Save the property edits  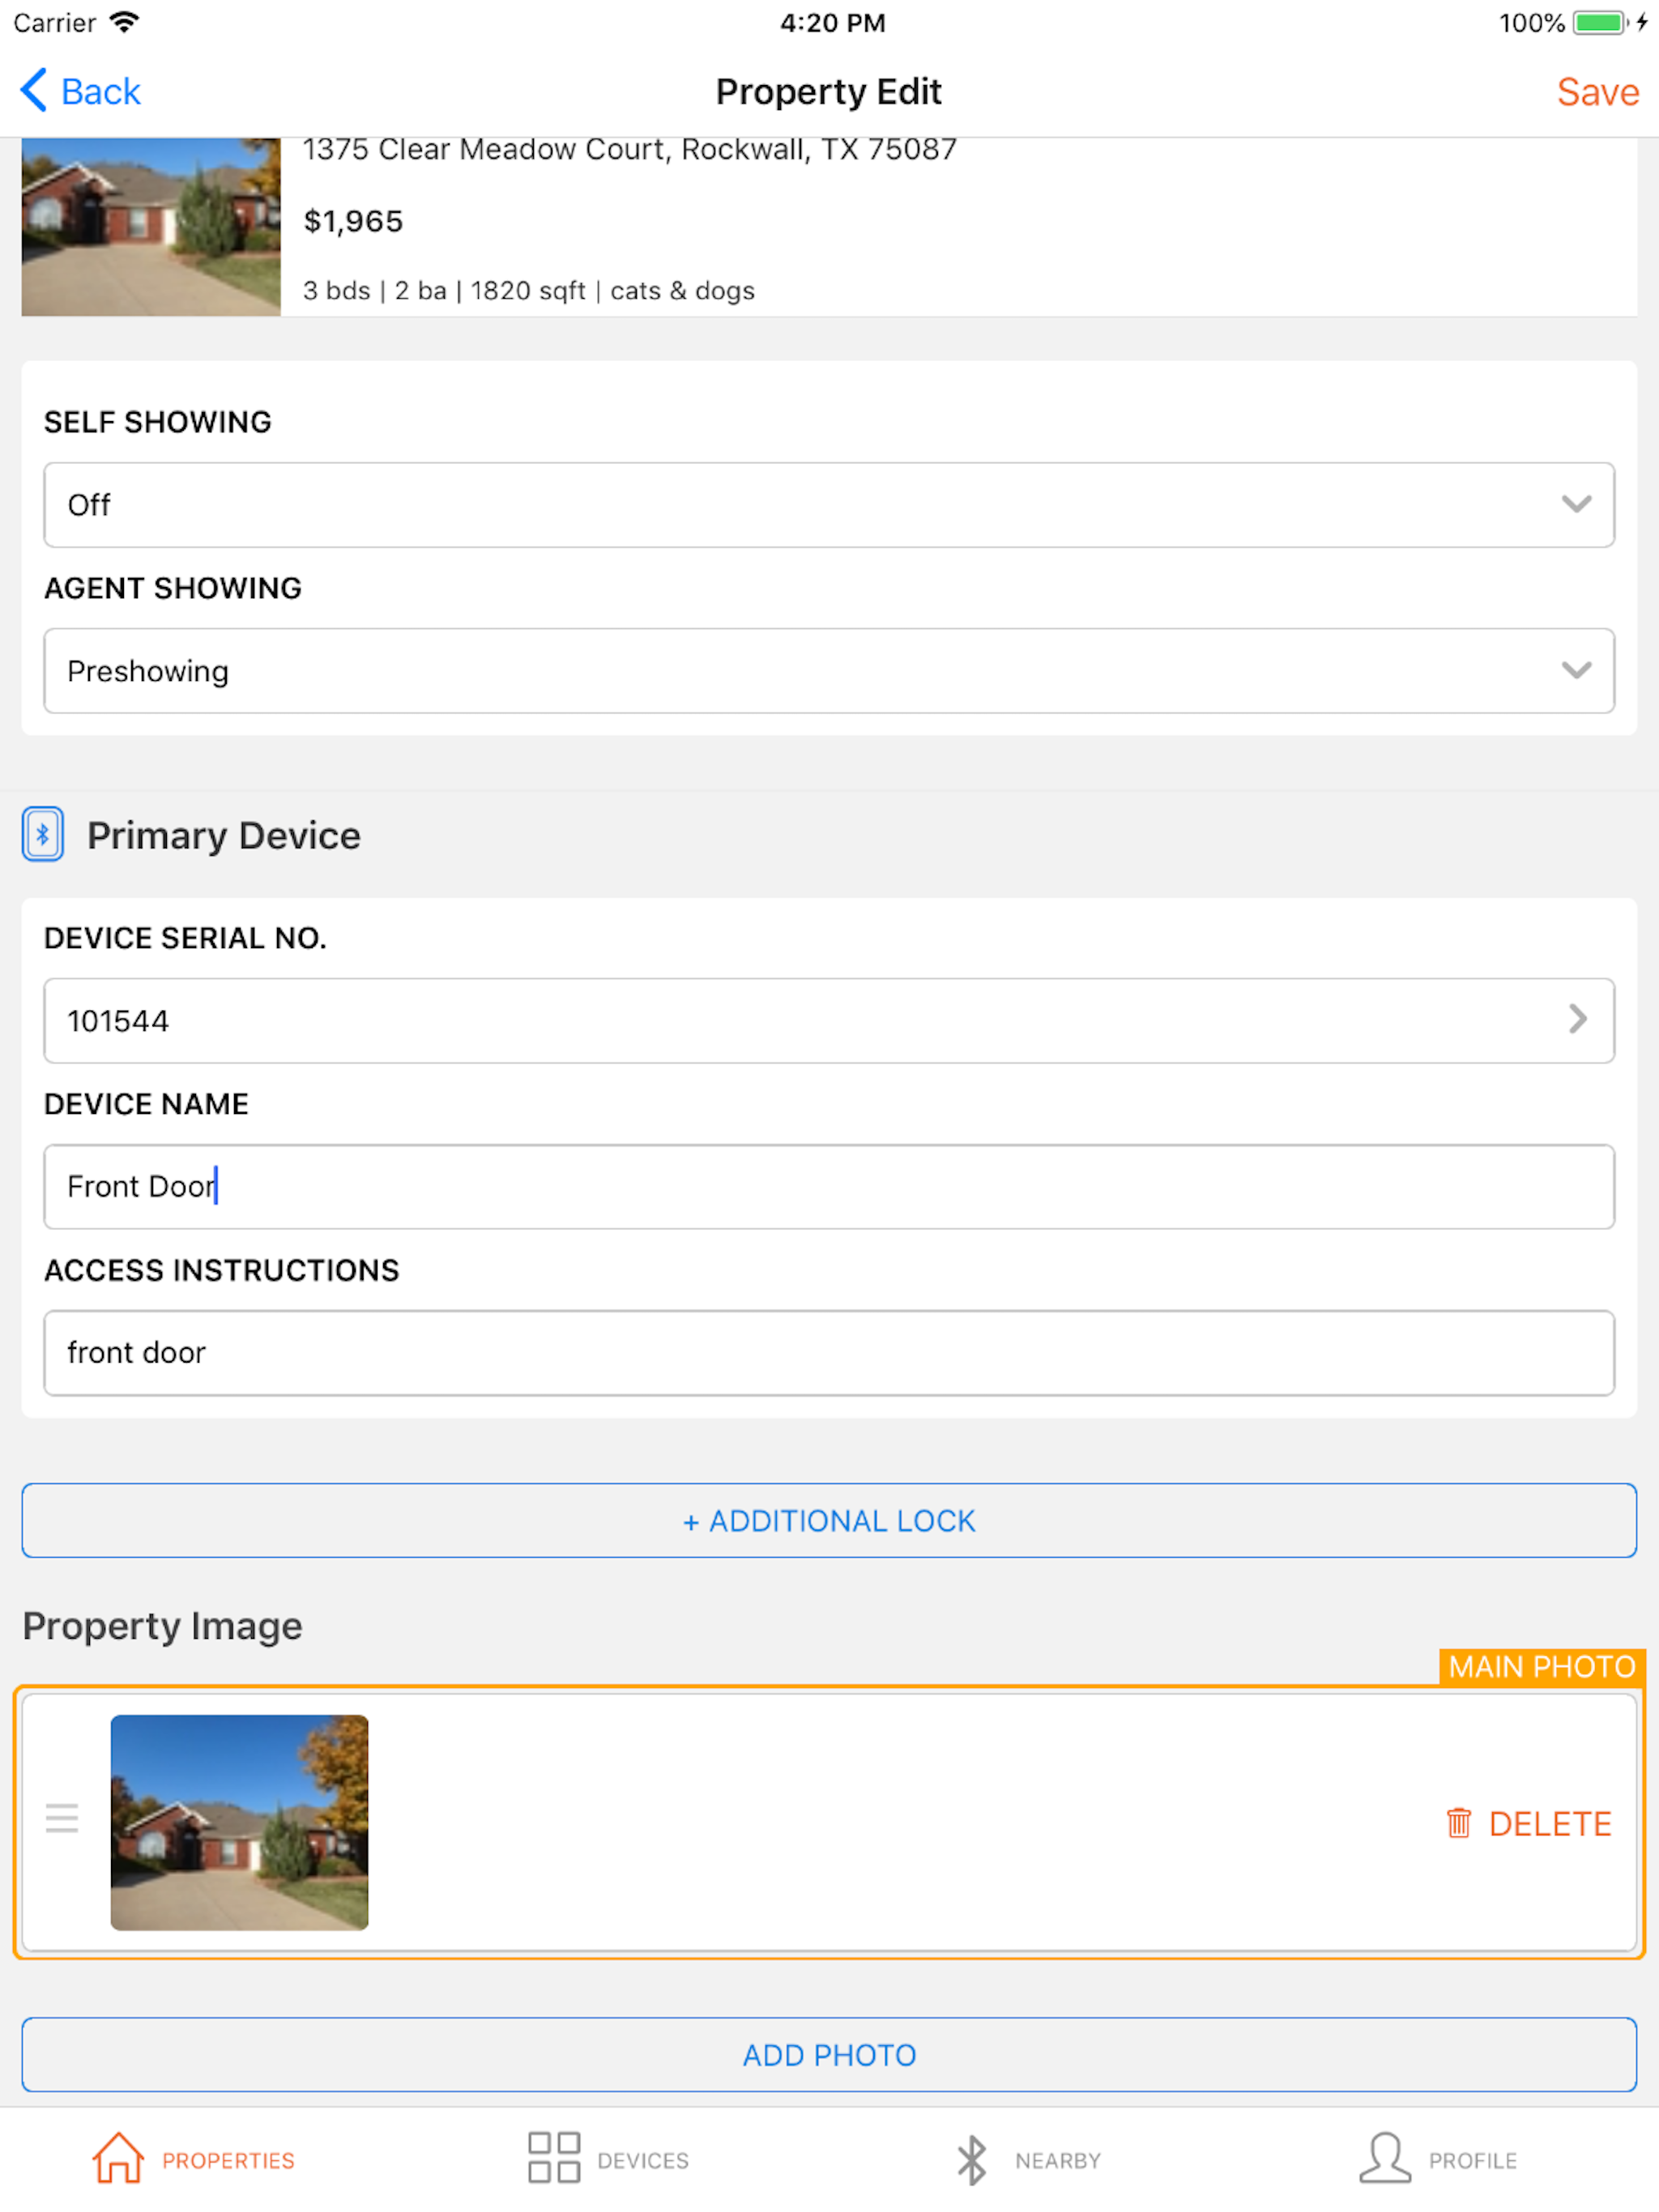pyautogui.click(x=1598, y=92)
